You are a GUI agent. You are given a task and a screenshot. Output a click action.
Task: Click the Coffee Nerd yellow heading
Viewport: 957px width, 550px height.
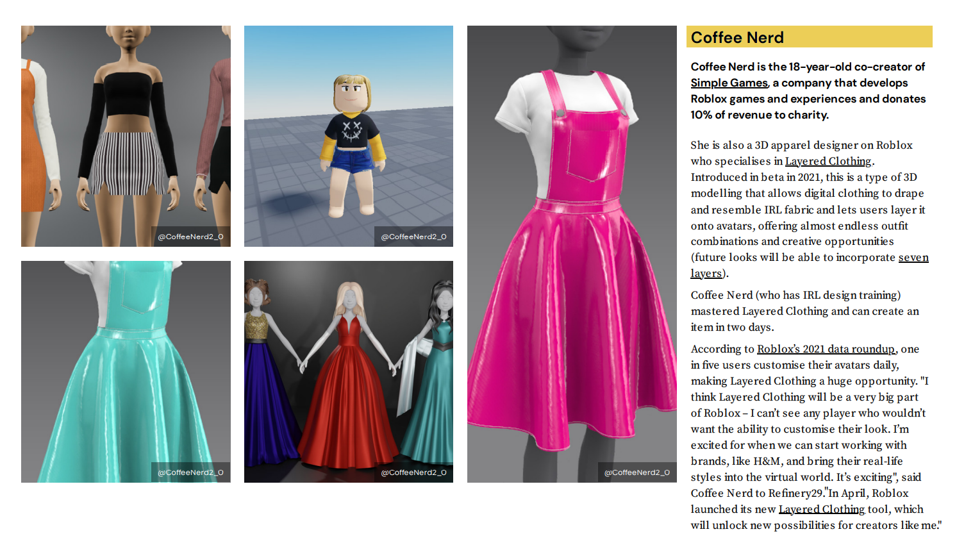(x=809, y=37)
